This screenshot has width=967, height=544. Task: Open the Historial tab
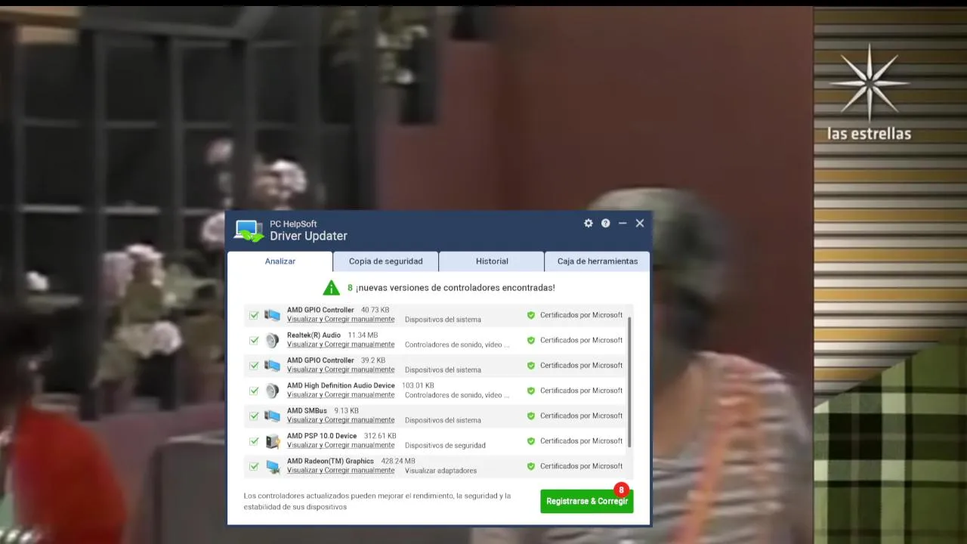tap(492, 261)
